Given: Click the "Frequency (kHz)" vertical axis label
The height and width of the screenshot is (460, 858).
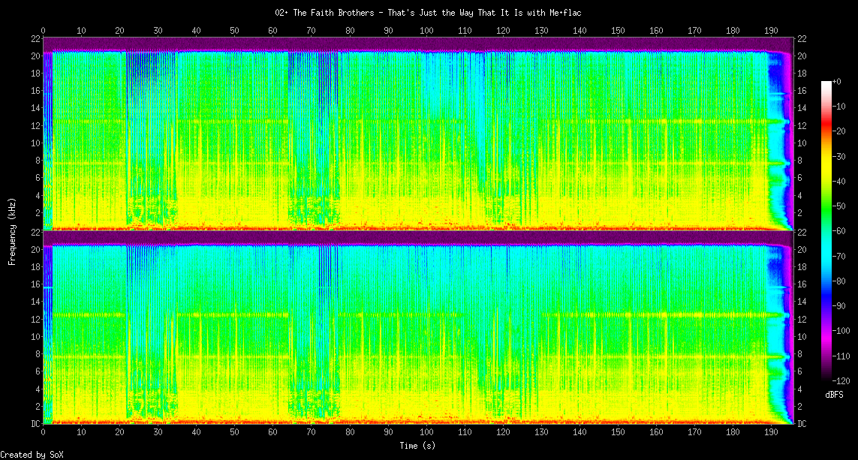Looking at the screenshot, I should pos(12,230).
